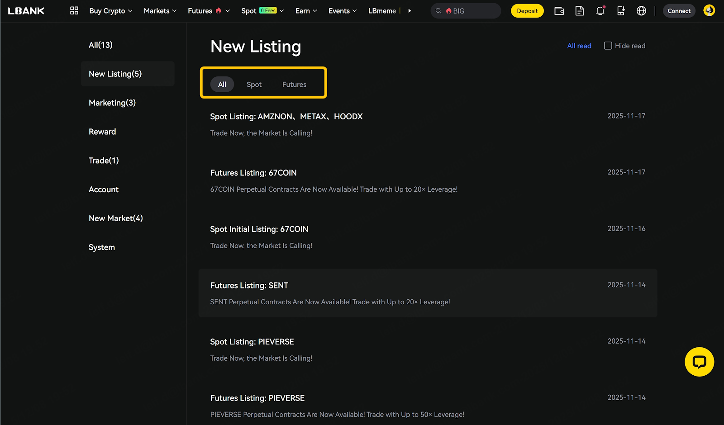
Task: Expand the Markets dropdown menu
Action: click(x=160, y=11)
